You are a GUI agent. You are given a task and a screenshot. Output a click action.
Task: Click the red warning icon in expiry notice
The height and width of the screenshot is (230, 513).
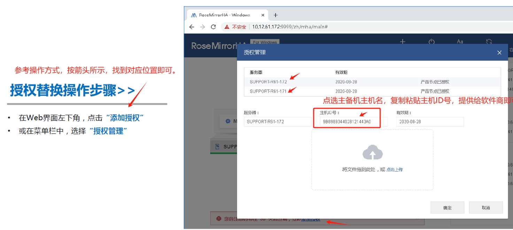pos(219,219)
